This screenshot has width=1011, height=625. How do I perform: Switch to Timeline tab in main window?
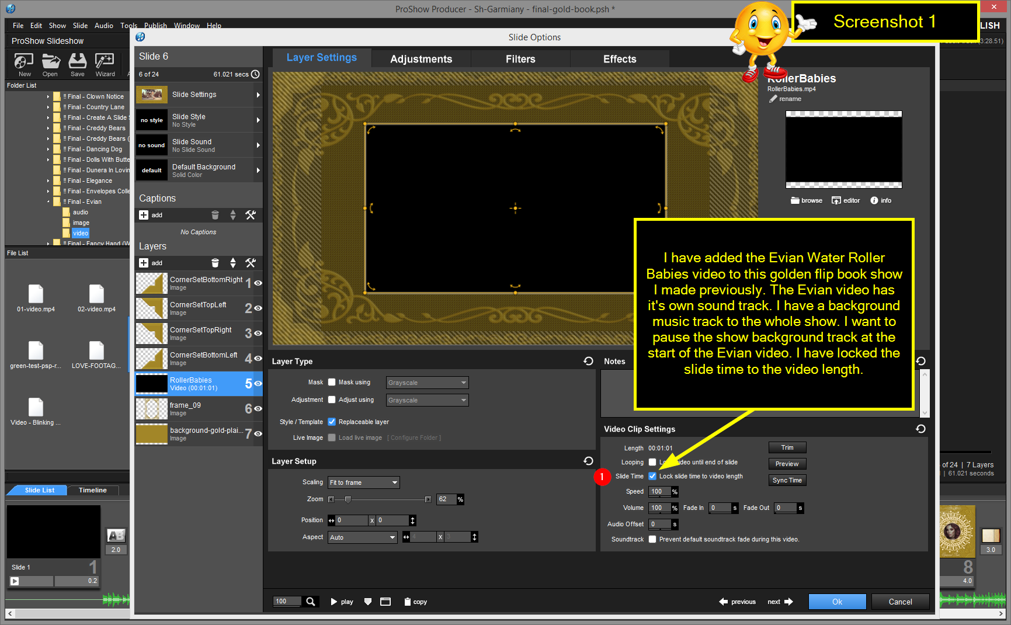click(93, 490)
